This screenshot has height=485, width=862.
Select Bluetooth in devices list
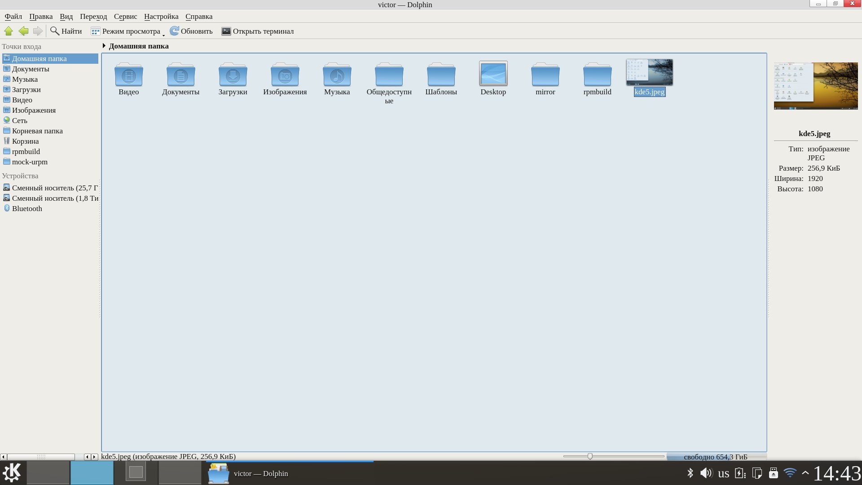(x=27, y=208)
